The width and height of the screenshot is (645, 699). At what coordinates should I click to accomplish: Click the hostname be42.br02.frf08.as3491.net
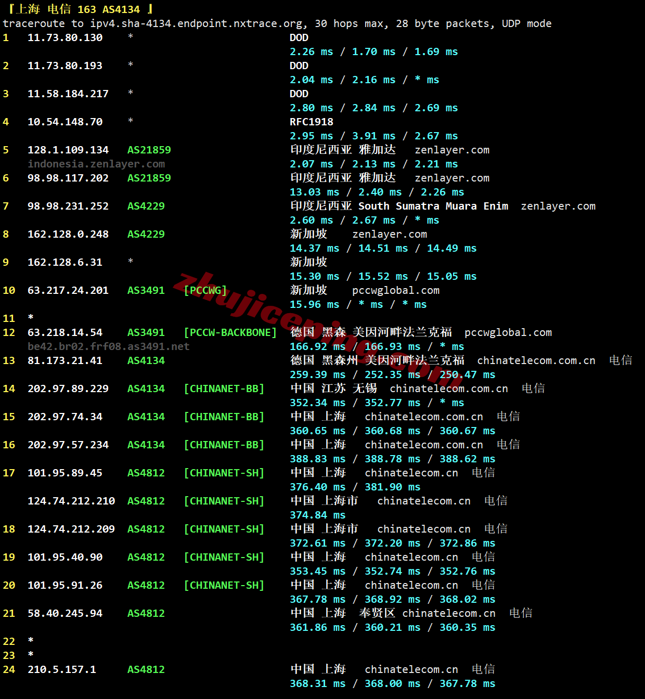click(x=109, y=346)
